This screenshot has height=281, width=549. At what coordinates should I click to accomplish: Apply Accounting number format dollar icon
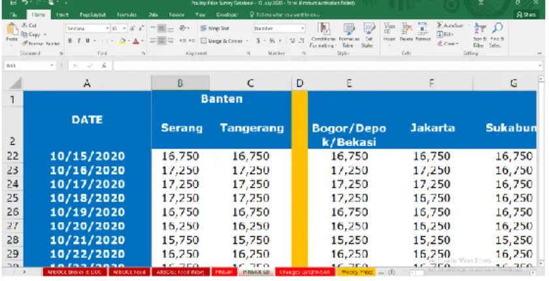point(258,41)
